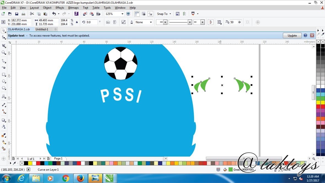Select the Ellipse tool in the toolbox
Viewport: 325px width, 183px height.
click(4, 81)
